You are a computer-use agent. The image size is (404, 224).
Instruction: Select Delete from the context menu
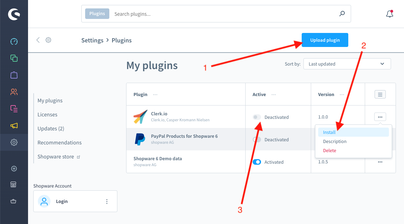pyautogui.click(x=329, y=151)
